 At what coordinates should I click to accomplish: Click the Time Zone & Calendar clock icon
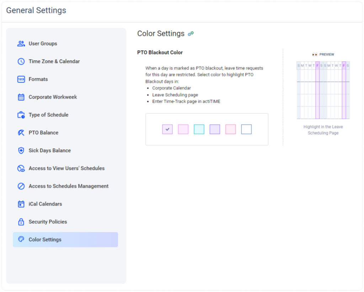[21, 61]
